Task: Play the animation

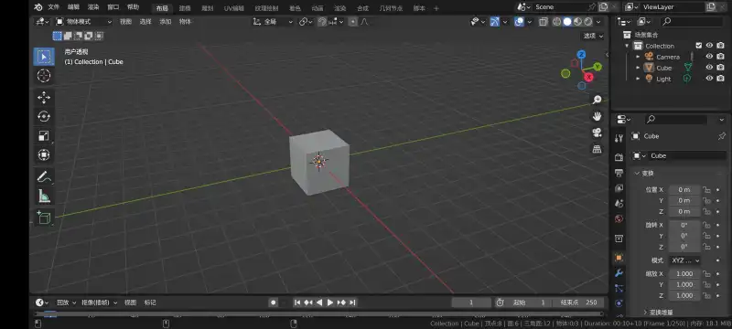Action: [330, 302]
